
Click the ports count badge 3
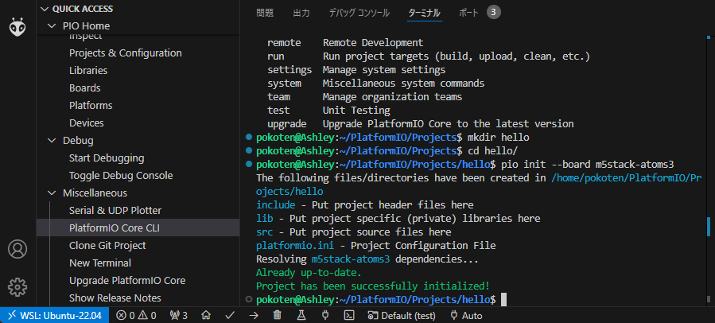[x=493, y=12]
